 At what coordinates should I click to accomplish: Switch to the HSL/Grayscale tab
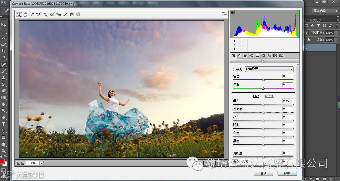point(251,56)
